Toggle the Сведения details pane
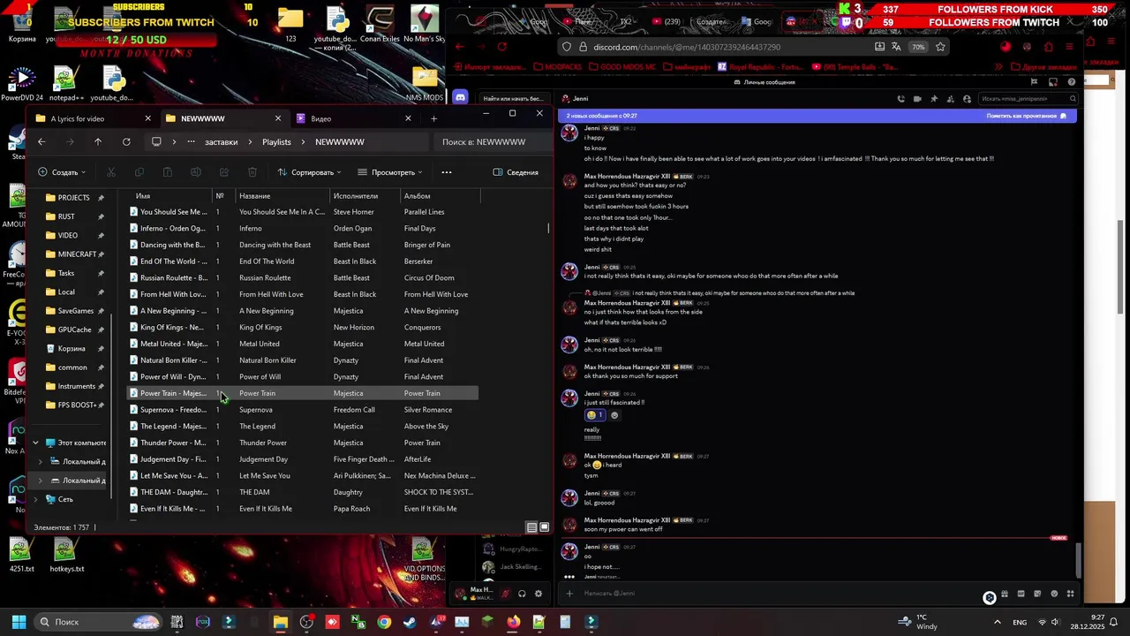This screenshot has width=1130, height=636. point(516,172)
